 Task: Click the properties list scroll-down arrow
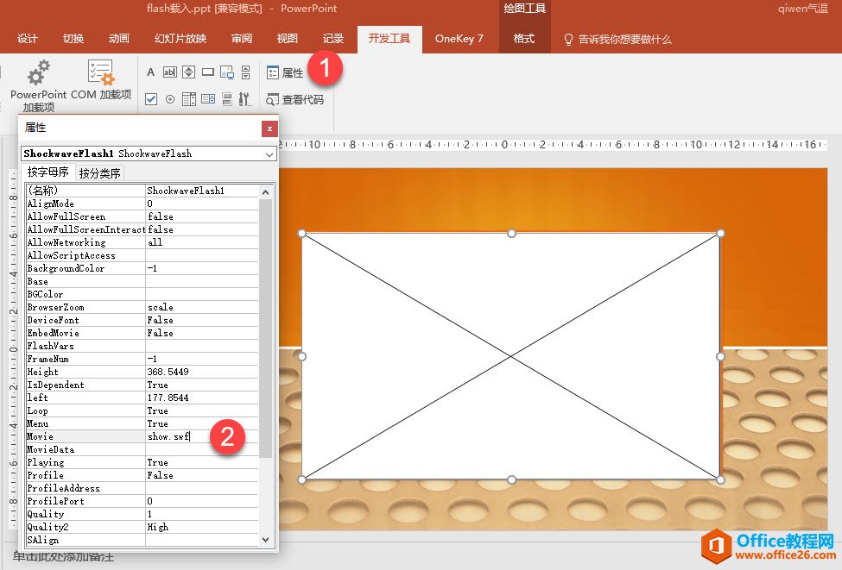click(266, 539)
